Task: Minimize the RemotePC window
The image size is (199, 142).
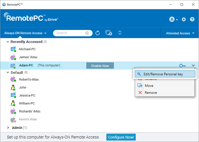Action: coord(171,4)
